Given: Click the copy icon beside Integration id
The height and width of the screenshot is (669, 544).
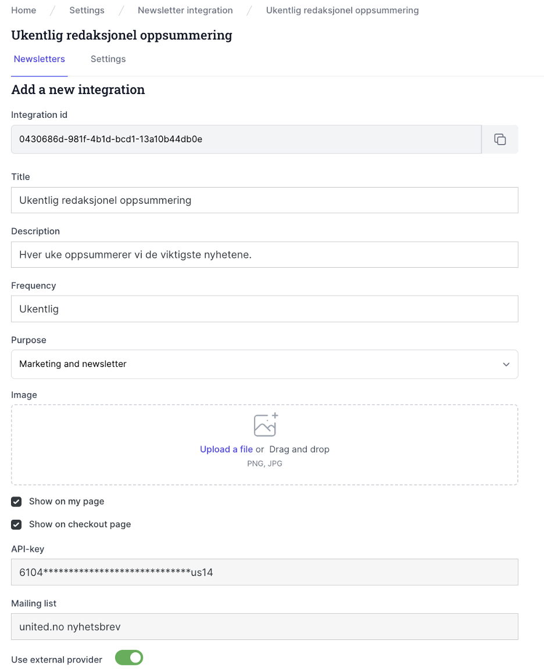Looking at the screenshot, I should pos(500,139).
